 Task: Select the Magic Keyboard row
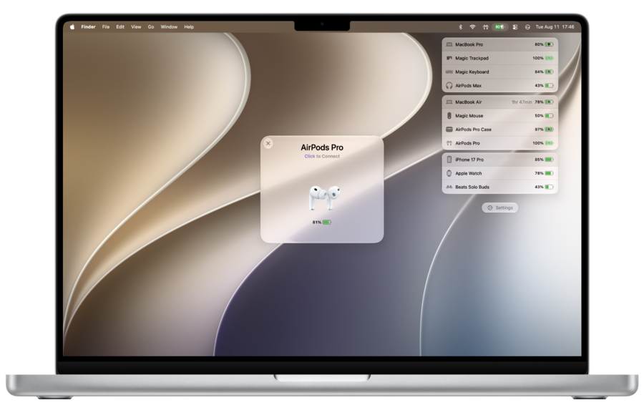[x=500, y=72]
